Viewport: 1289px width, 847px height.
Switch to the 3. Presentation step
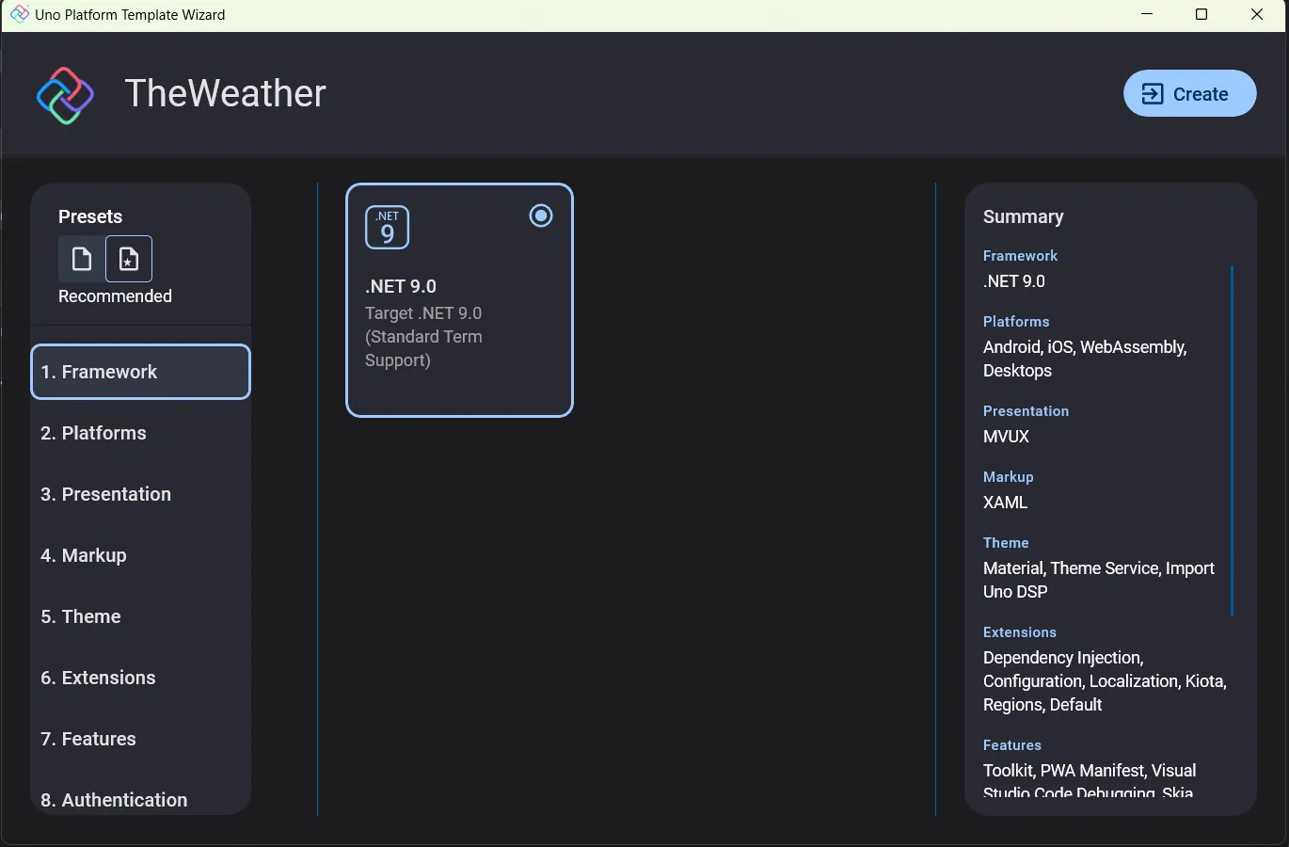(141, 494)
